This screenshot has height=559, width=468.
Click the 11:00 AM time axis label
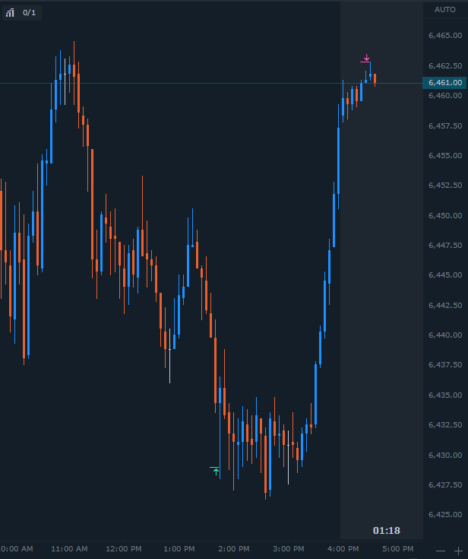pos(69,548)
